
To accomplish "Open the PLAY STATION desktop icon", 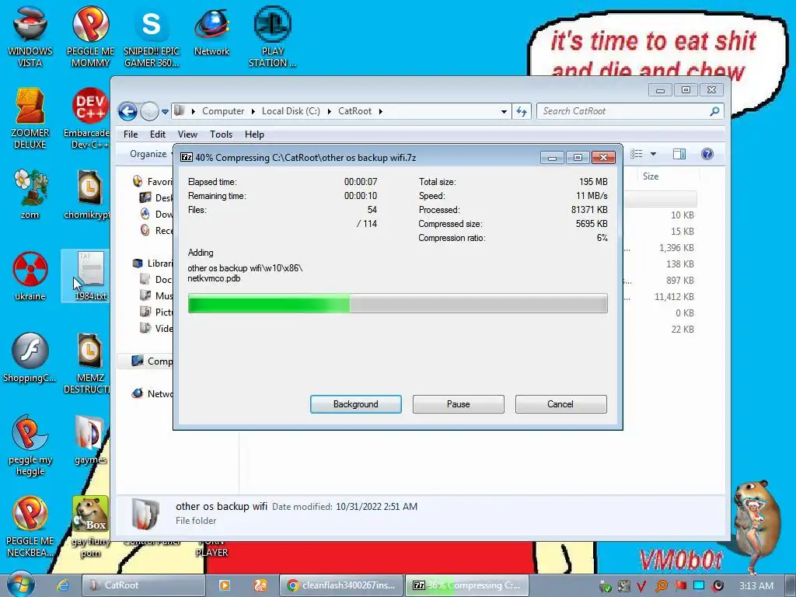I will click(273, 37).
